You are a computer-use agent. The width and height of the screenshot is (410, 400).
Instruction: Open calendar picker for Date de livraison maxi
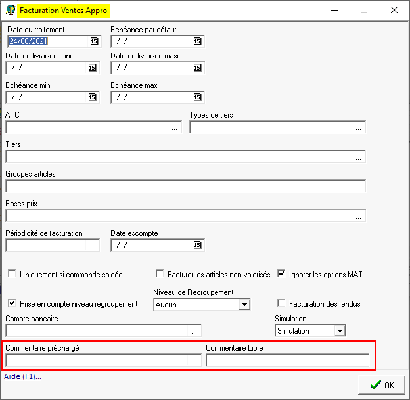[197, 68]
